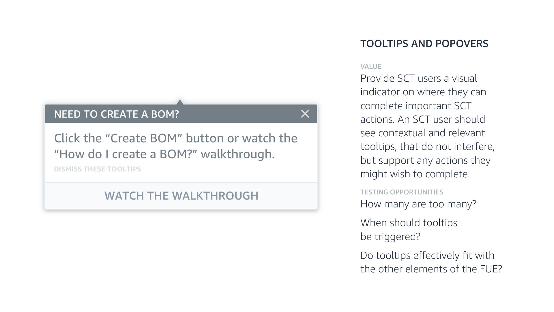Click the "might wish to complete." line
Screen dimensions: 554x312
coord(415,174)
